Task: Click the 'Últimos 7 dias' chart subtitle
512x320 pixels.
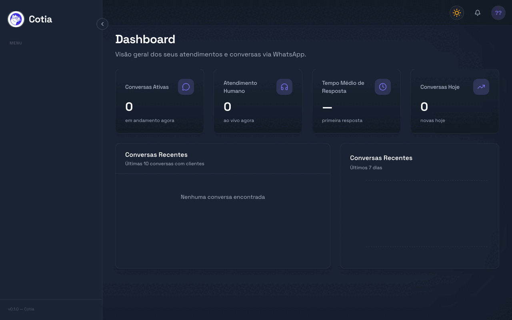Action: pos(366,168)
